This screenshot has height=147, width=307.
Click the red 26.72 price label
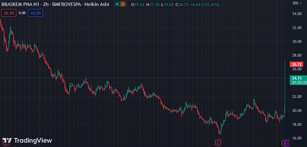tap(296, 64)
